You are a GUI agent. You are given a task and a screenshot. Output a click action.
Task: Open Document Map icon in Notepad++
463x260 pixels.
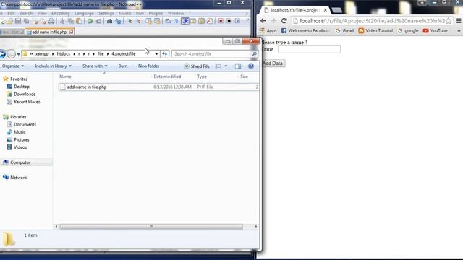[x=201, y=21]
